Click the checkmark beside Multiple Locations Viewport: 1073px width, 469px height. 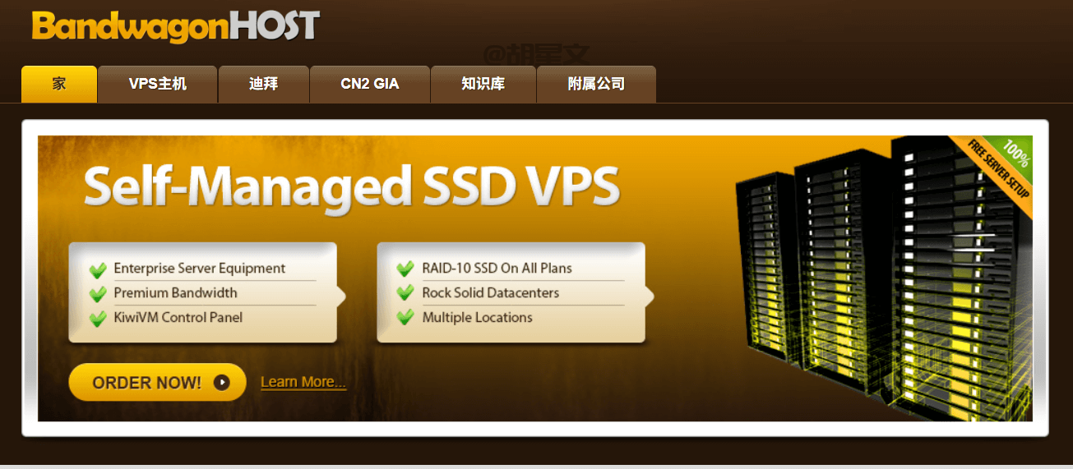[405, 319]
